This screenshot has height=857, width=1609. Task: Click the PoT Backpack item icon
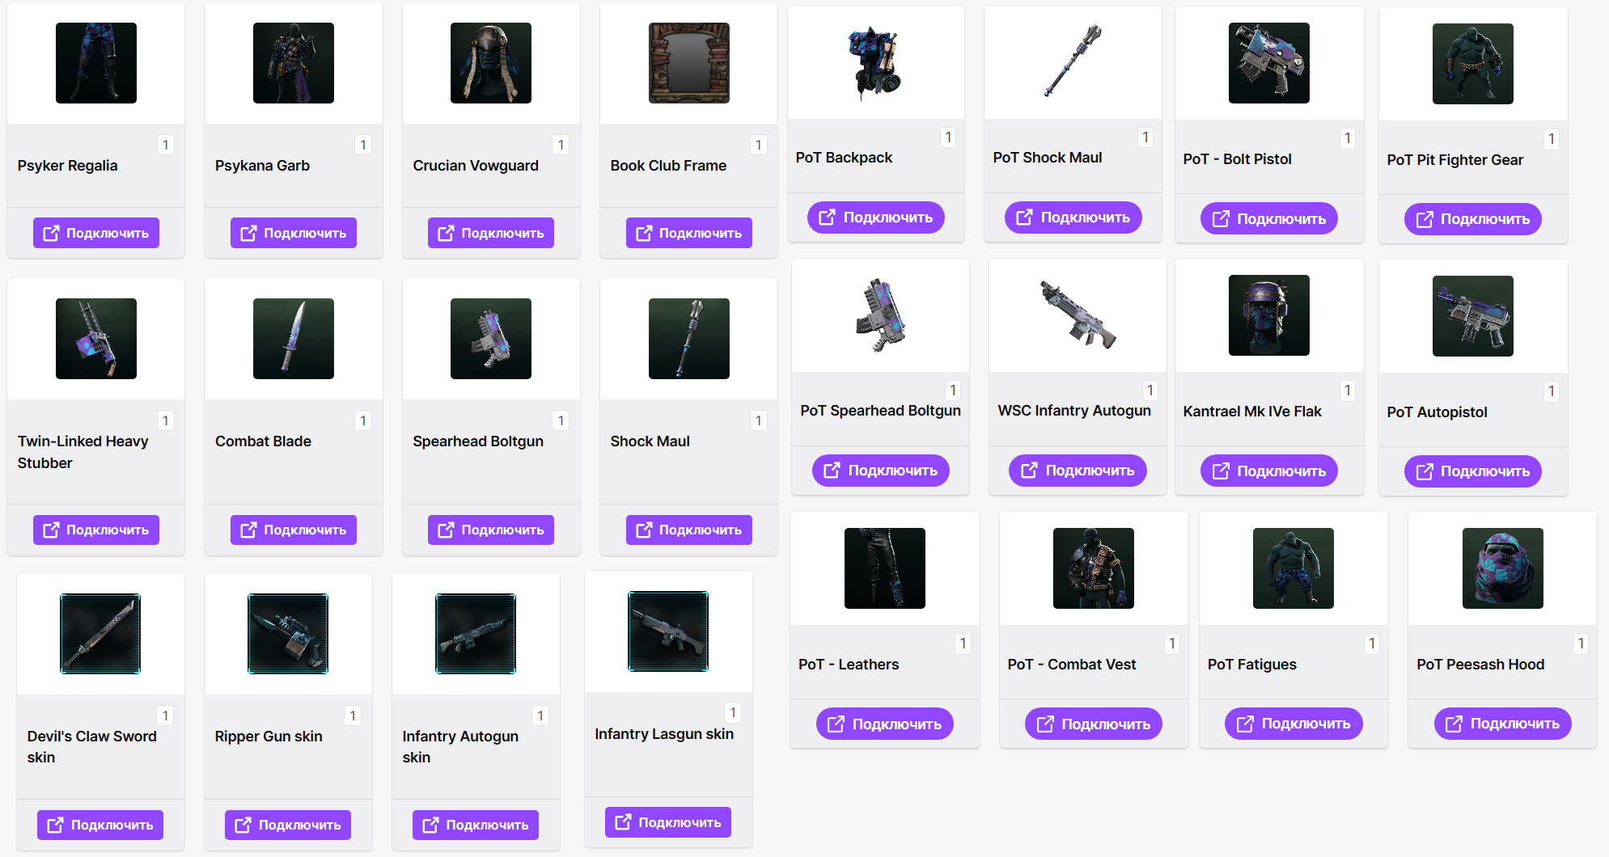click(876, 61)
